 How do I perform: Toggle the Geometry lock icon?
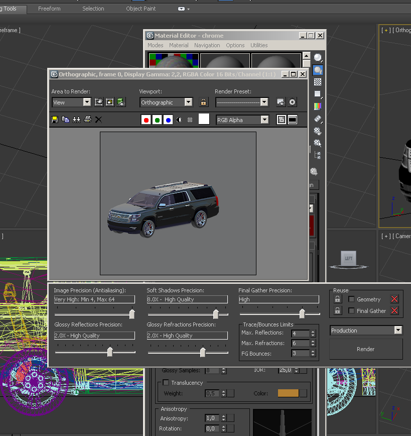point(338,299)
